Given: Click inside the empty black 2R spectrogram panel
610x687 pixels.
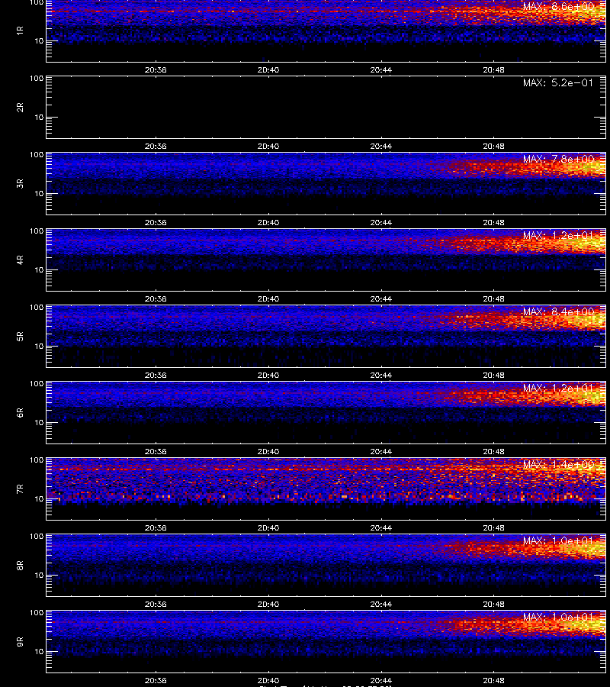Looking at the screenshot, I should click(x=326, y=108).
